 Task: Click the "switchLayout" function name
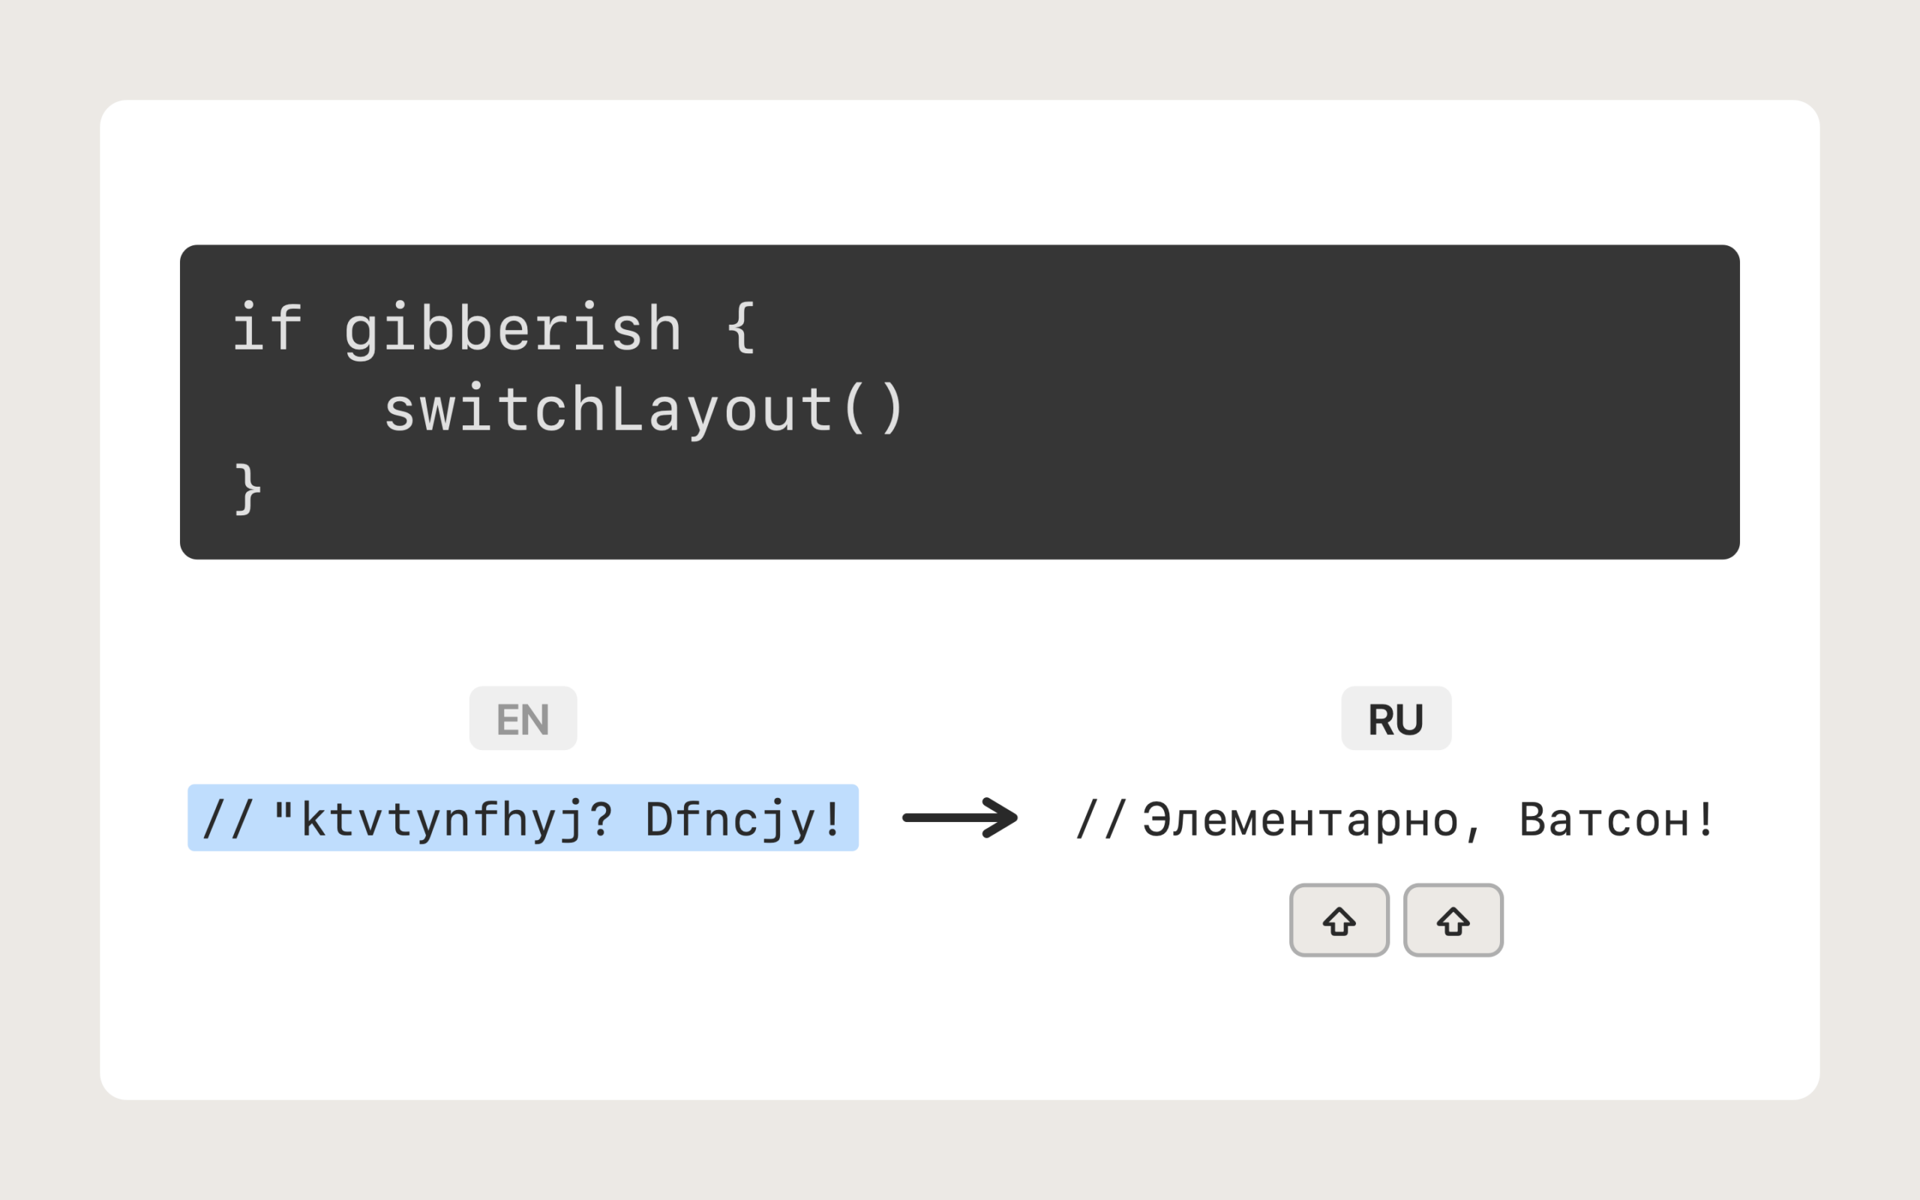click(x=608, y=409)
